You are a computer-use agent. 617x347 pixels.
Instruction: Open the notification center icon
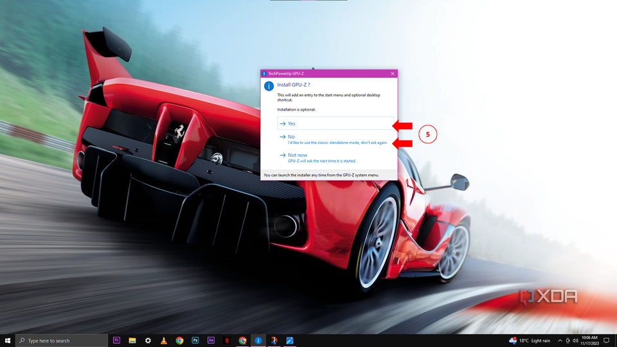point(607,341)
